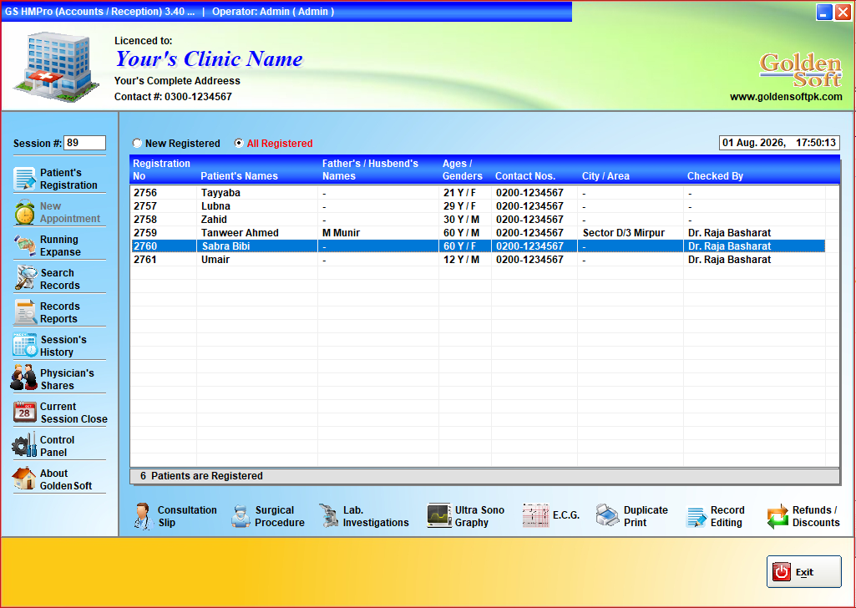This screenshot has height=608, width=856.
Task: Click the Ultra Sono Graphy monitor icon
Action: [x=439, y=516]
